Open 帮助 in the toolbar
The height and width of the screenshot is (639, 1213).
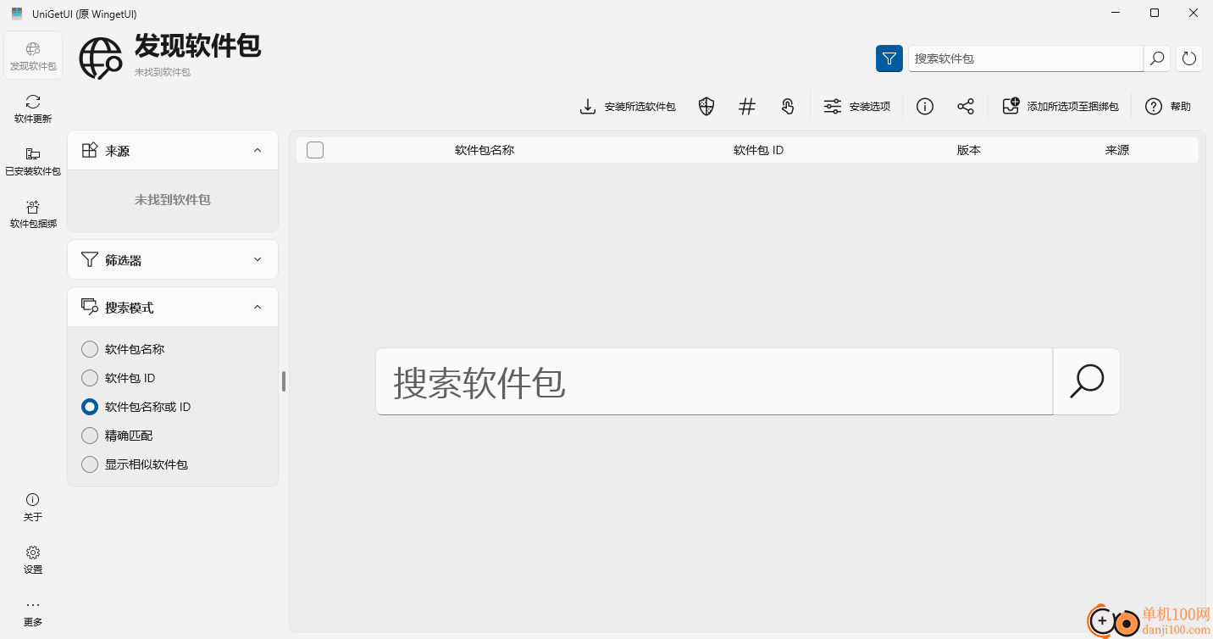click(1168, 107)
